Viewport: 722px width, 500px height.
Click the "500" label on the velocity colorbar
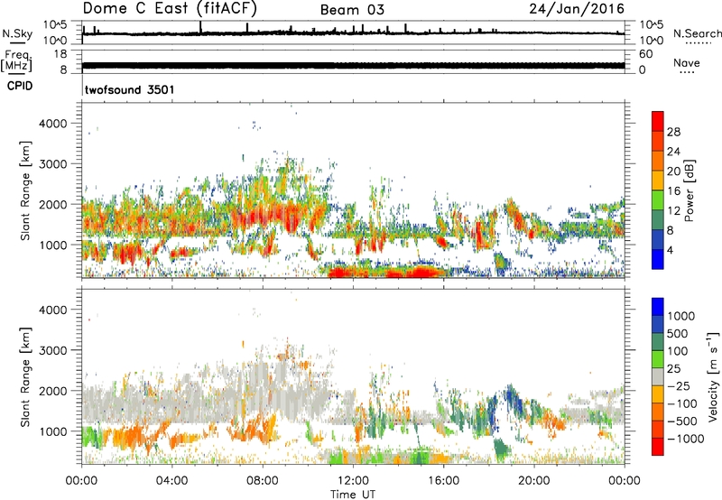click(678, 334)
